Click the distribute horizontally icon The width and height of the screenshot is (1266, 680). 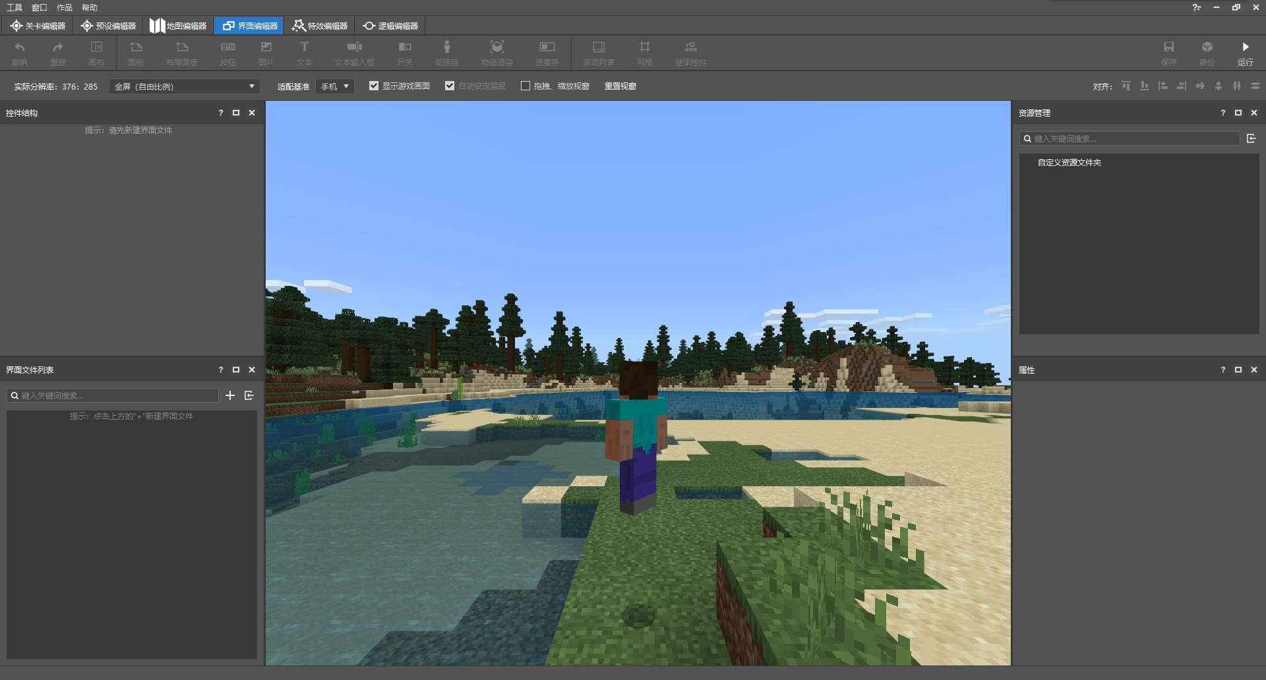click(1237, 86)
